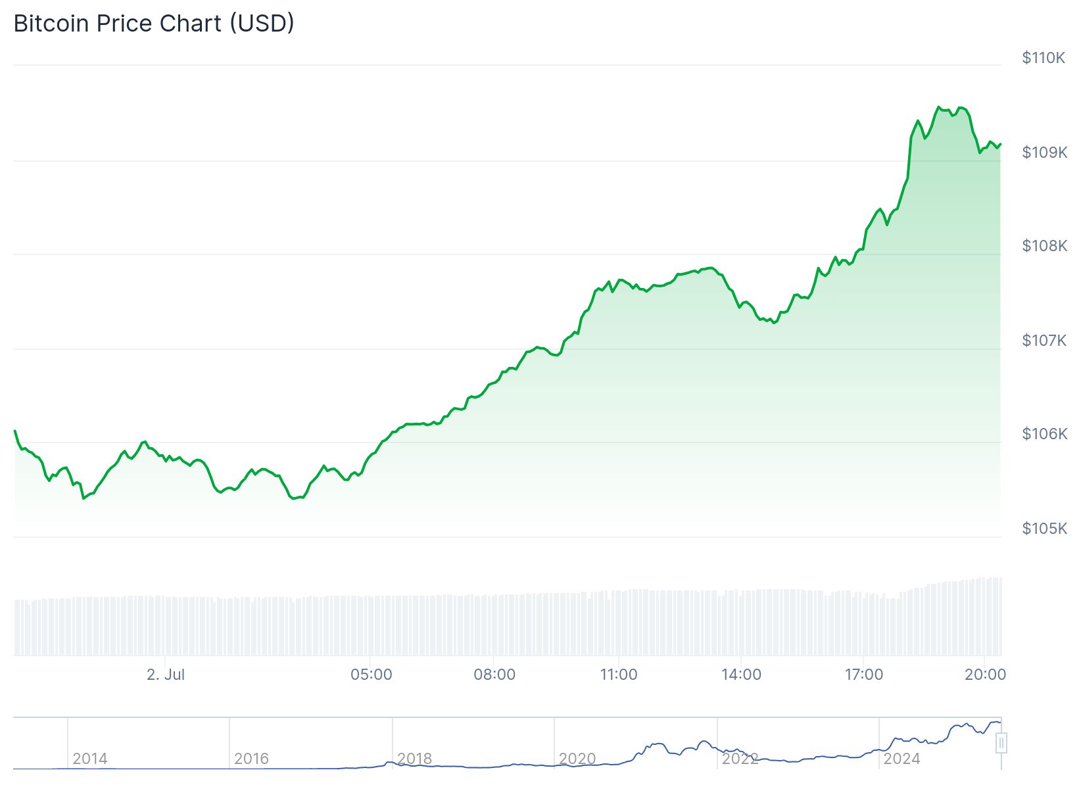The image size is (1081, 789).
Task: Click the range navigator drag handle
Action: point(1001,744)
